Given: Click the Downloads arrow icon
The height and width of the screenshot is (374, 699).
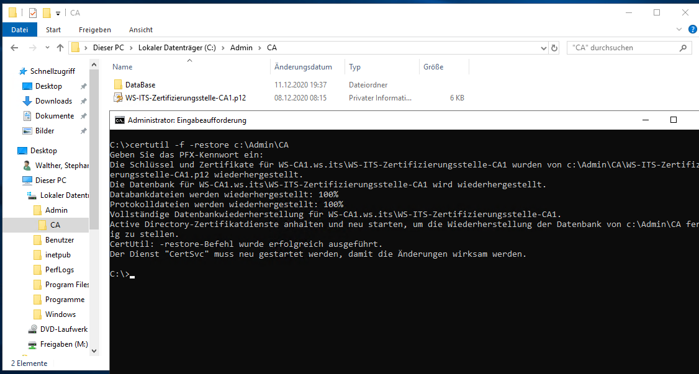Looking at the screenshot, I should (27, 101).
